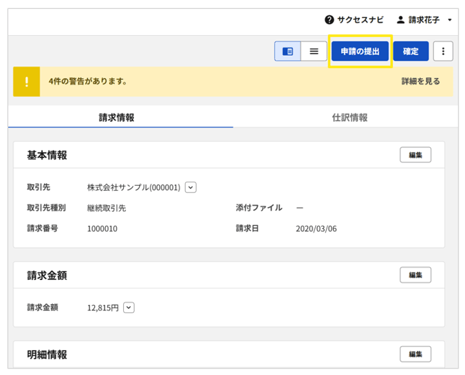This screenshot has height=375, width=465.
Task: Click the 4件の警告があります message
Action: coord(88,81)
